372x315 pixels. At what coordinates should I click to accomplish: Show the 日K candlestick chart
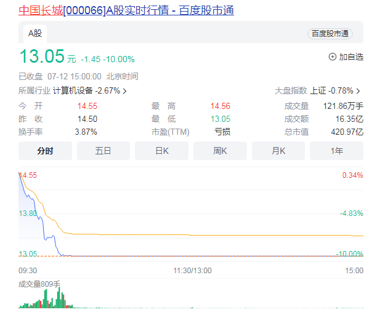point(161,151)
